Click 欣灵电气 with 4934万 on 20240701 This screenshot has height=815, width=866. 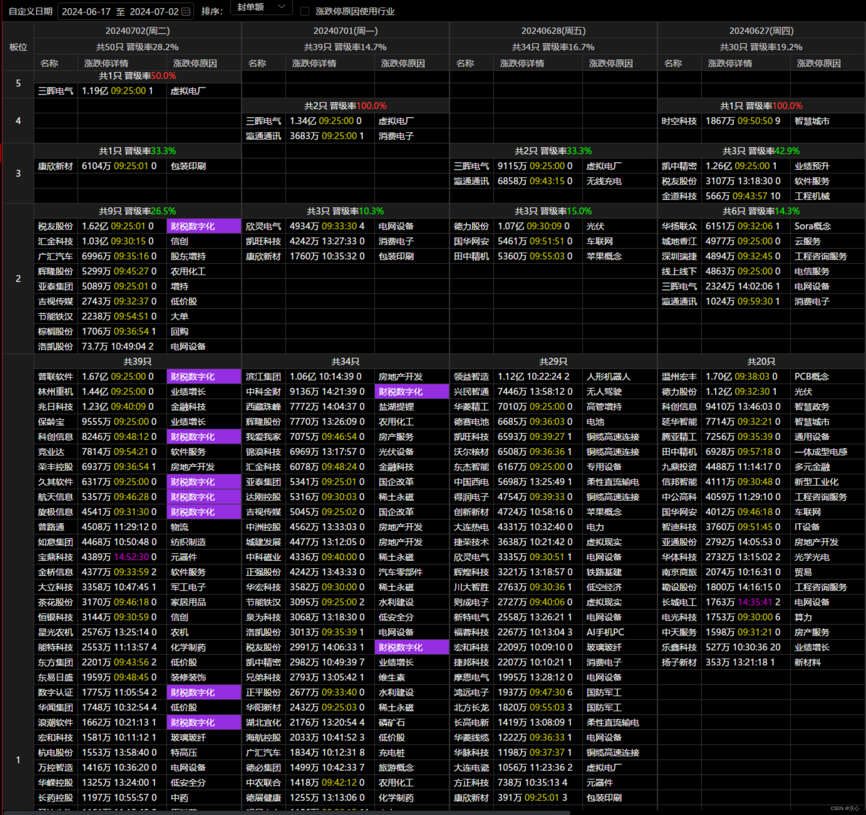[263, 227]
